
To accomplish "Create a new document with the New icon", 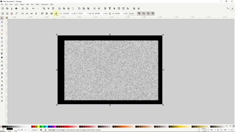I will coord(3,8).
